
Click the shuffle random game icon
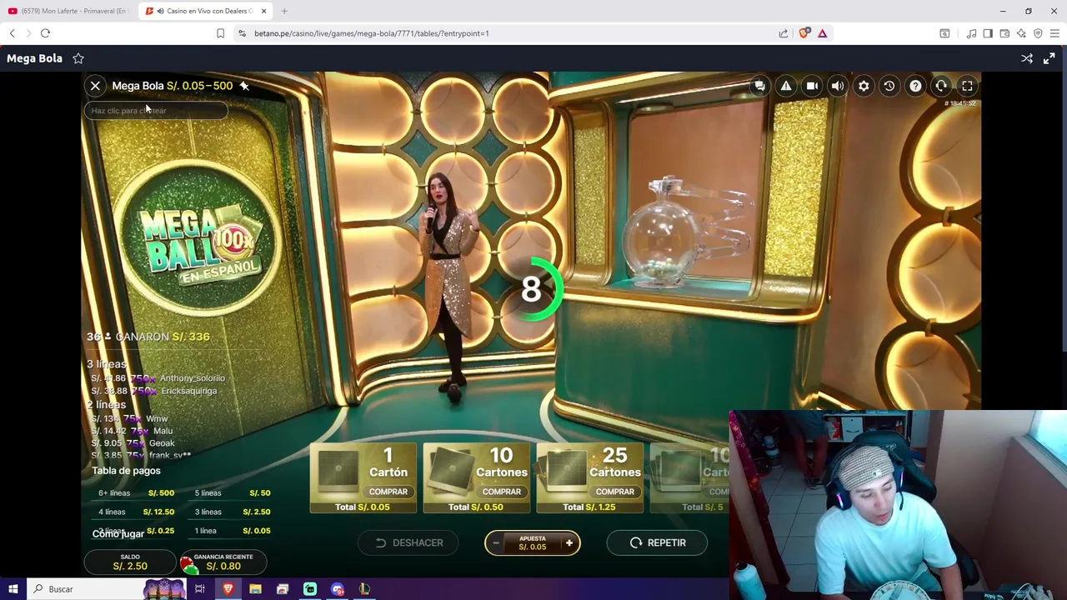coord(1027,58)
